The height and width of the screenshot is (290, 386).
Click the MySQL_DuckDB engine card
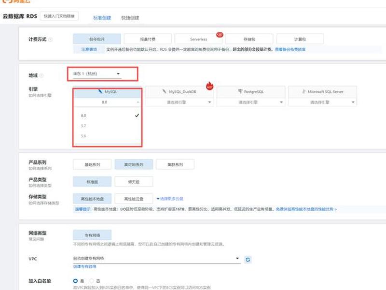179,91
